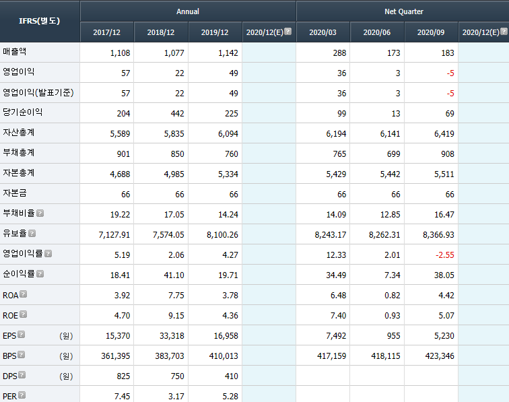The image size is (509, 402).
Task: Click the 1,108 revenue value for 2017/12
Action: click(120, 53)
